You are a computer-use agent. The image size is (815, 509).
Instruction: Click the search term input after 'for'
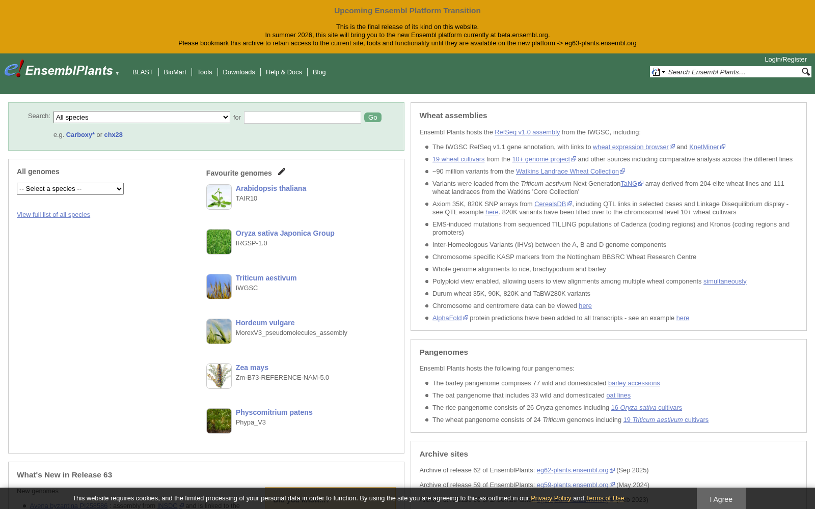303,118
